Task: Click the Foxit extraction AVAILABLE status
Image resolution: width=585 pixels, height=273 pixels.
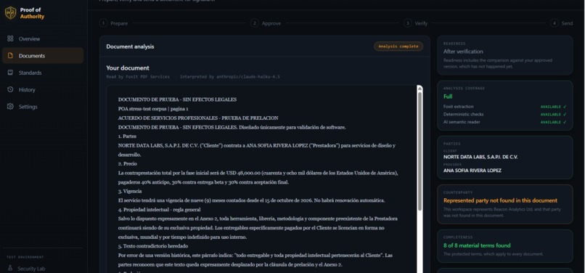Action: click(553, 107)
